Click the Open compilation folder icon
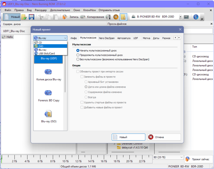Screen dimensions: 214x169 click(24, 17)
